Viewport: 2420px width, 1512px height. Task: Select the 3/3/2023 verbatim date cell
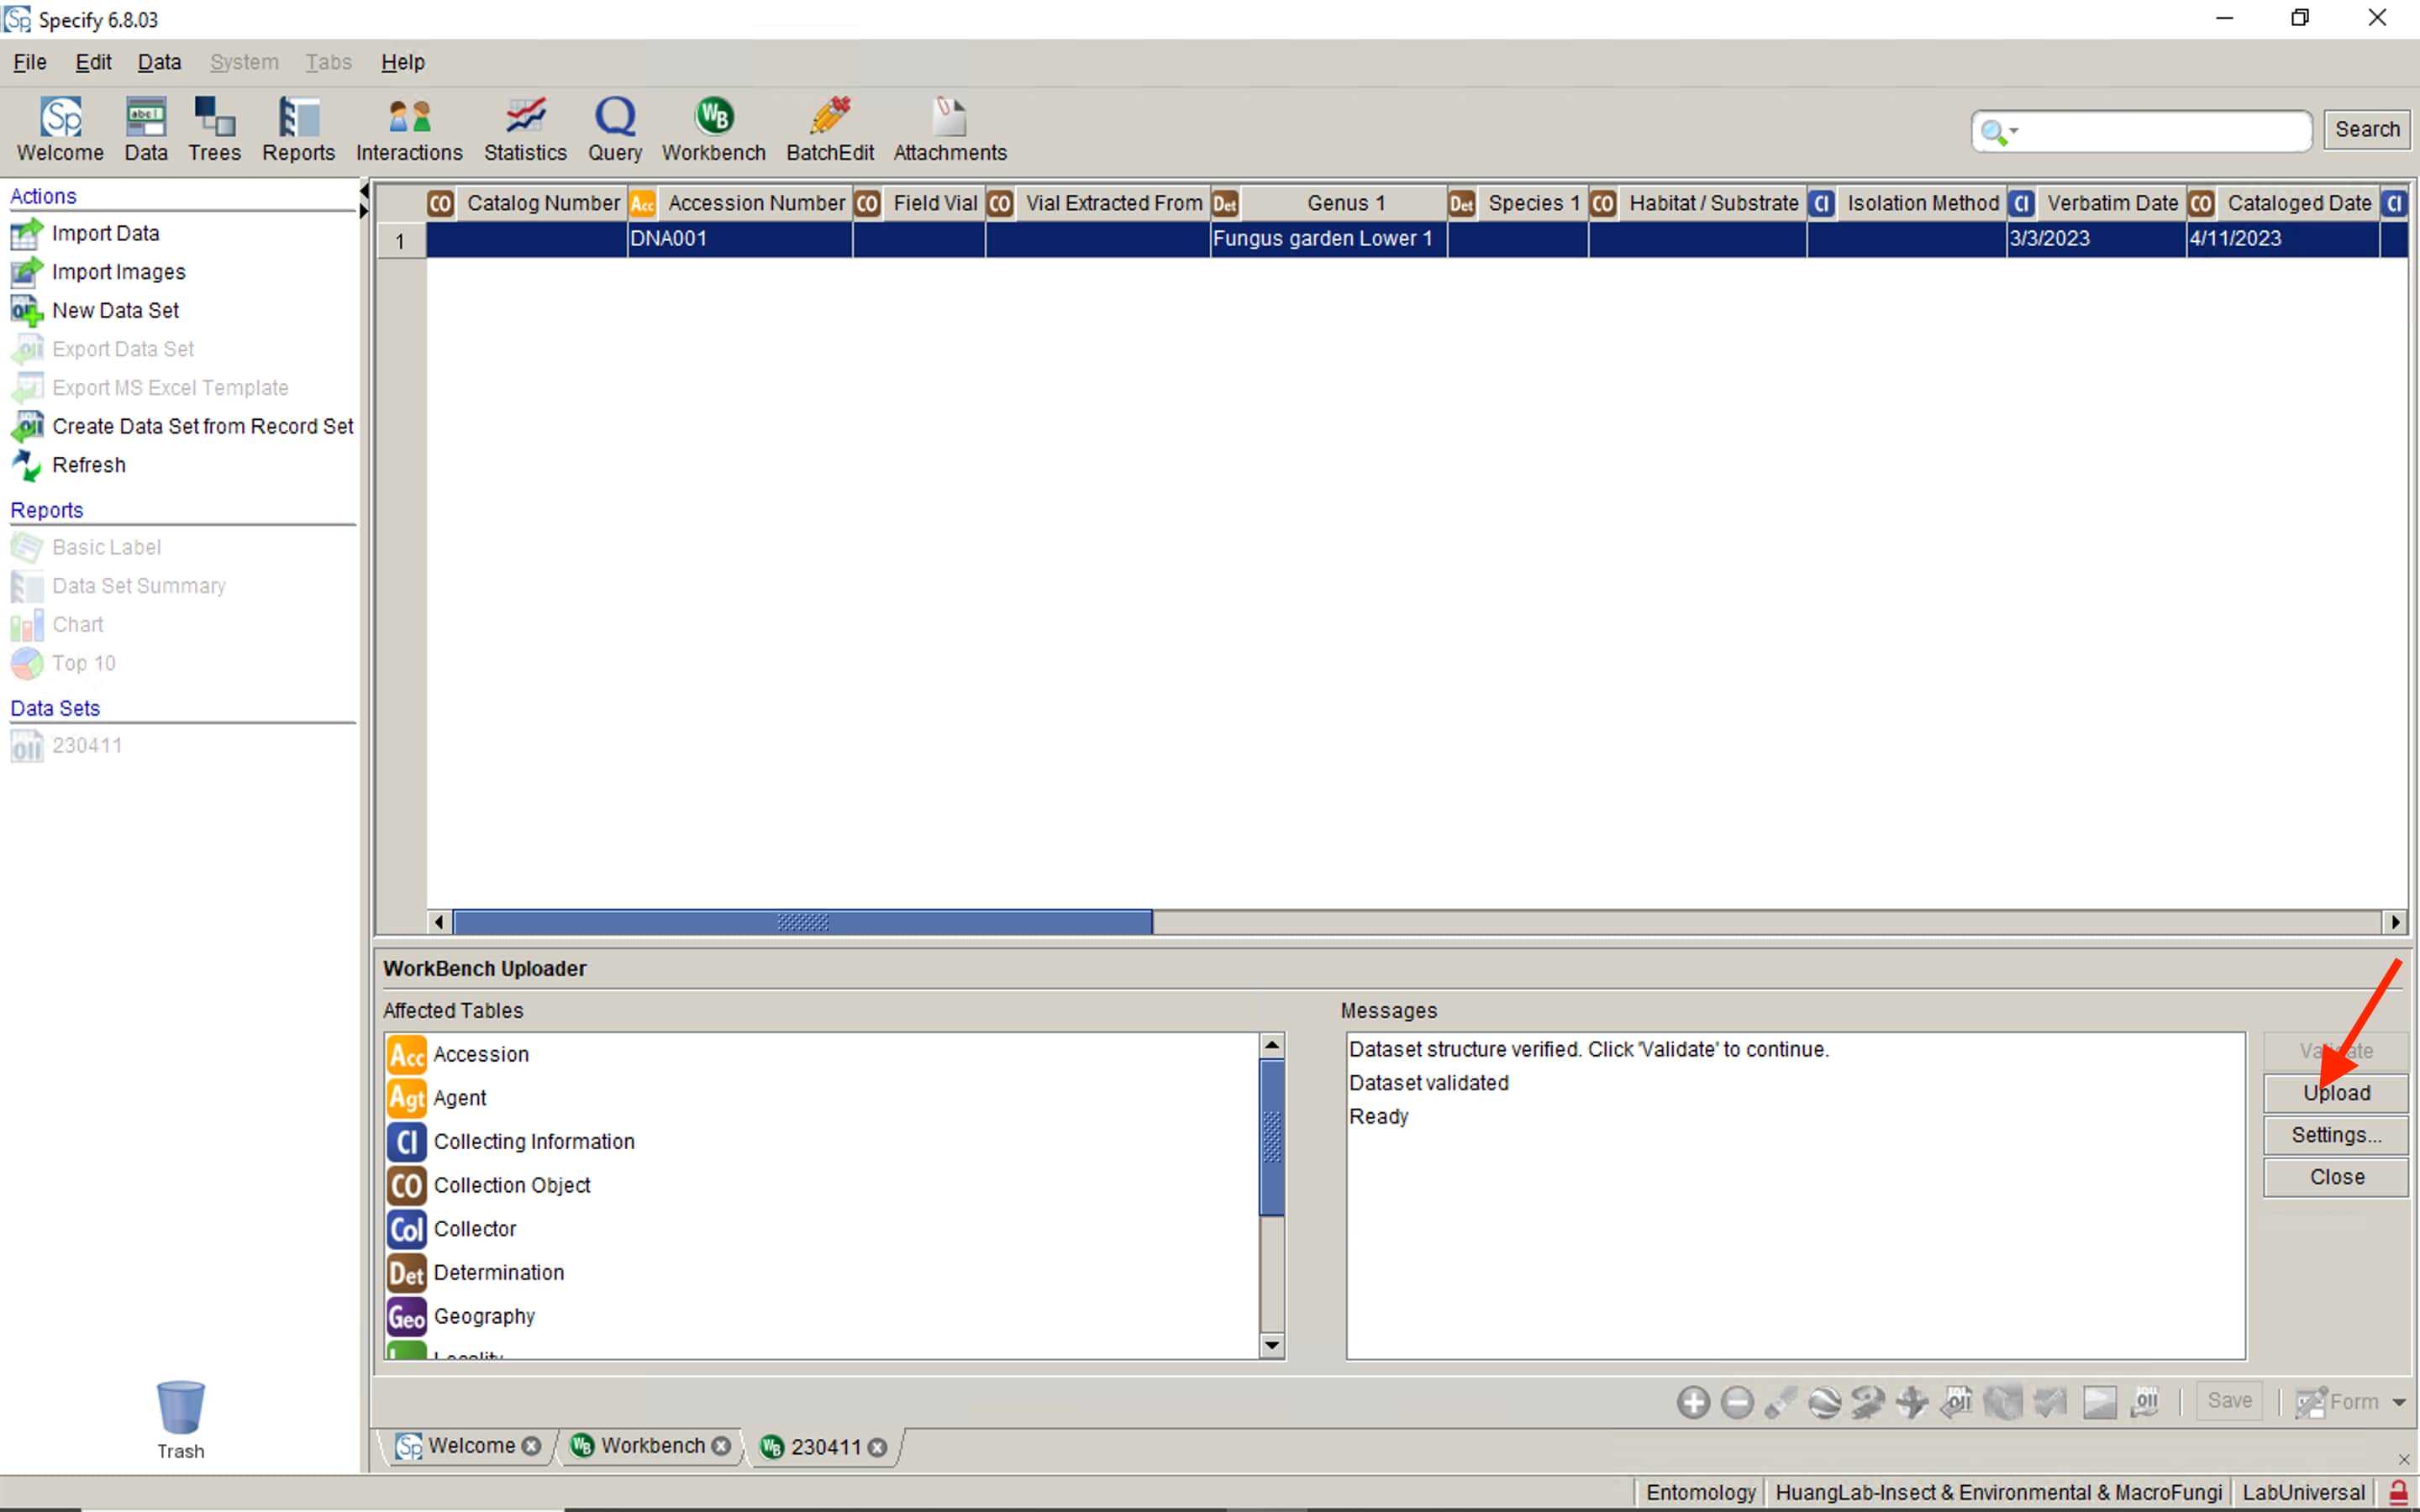pos(2096,239)
